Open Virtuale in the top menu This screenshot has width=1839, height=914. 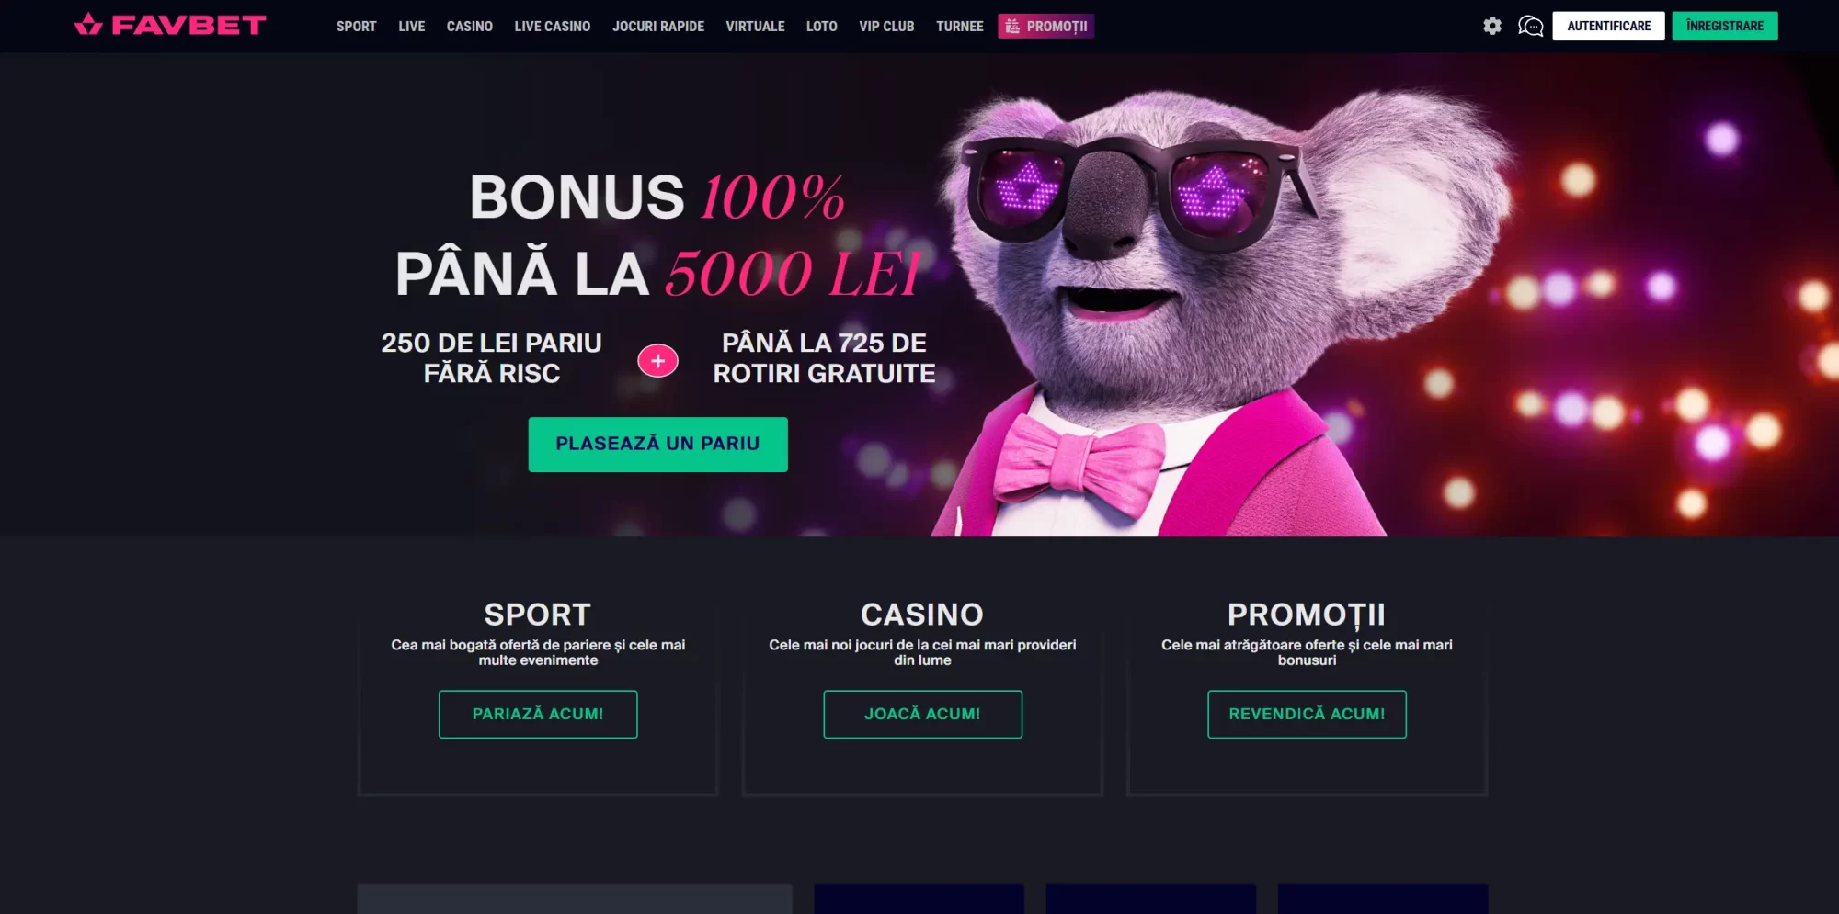(755, 26)
